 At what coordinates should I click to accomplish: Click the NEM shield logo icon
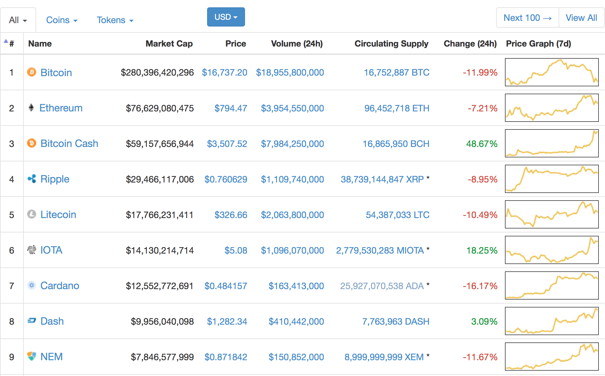click(32, 356)
